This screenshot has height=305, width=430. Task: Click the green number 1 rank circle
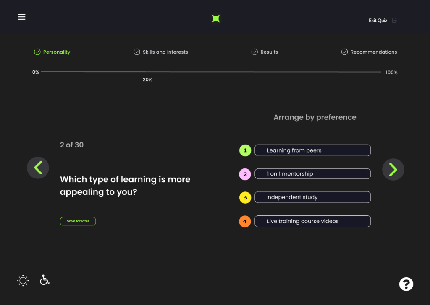[245, 150]
